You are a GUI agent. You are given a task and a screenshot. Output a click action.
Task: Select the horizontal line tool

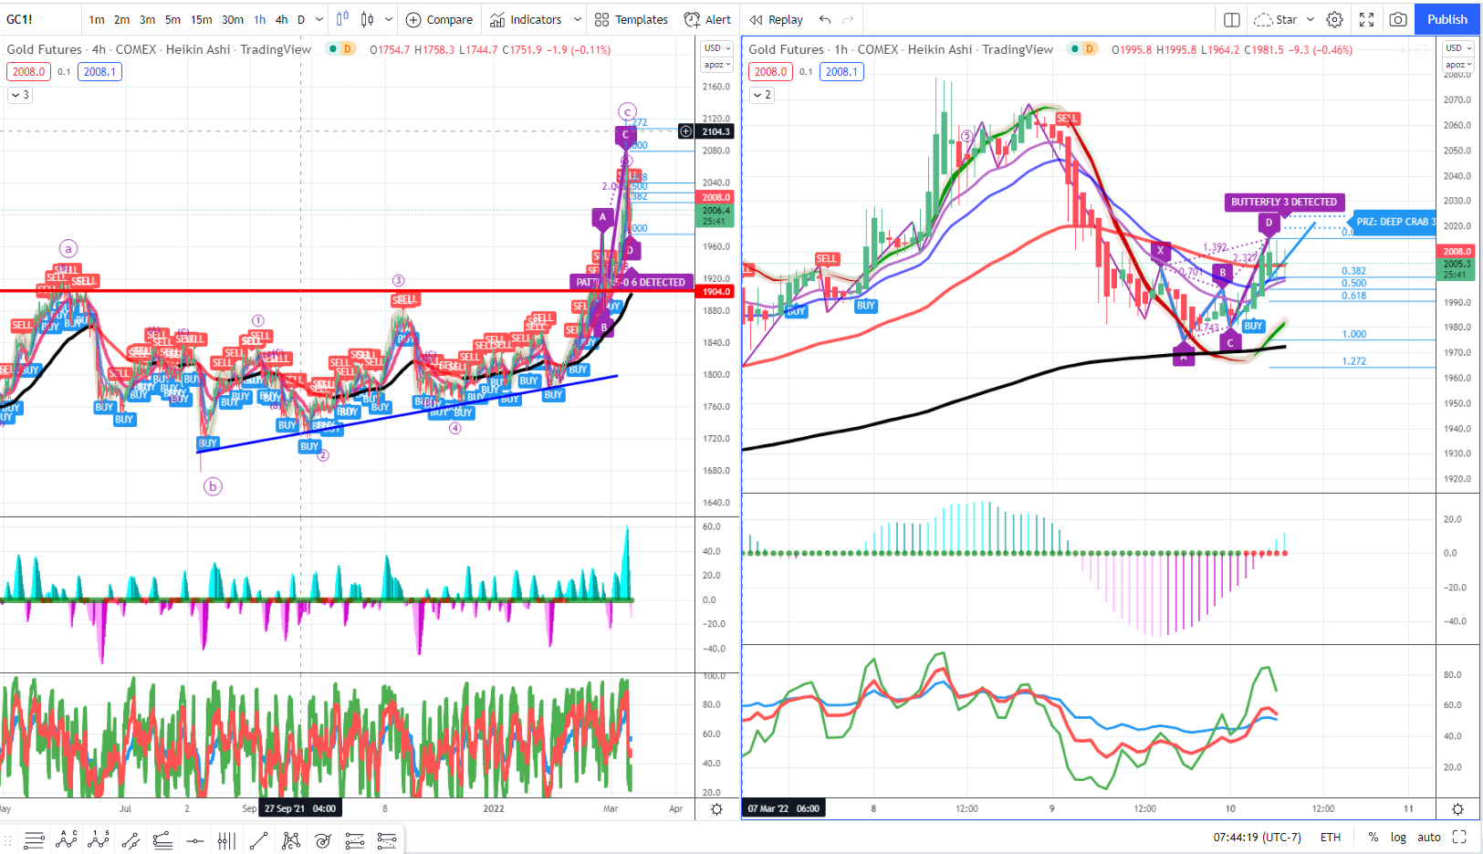coord(194,840)
